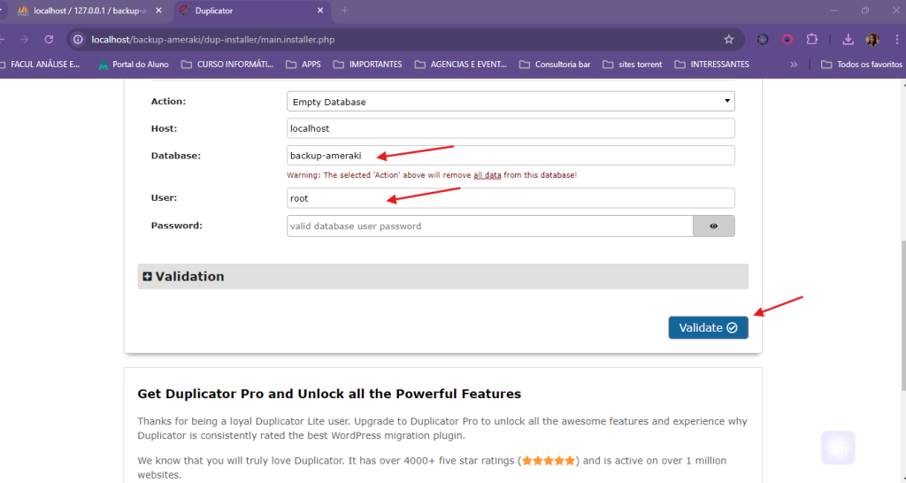Reload the page

click(x=50, y=40)
